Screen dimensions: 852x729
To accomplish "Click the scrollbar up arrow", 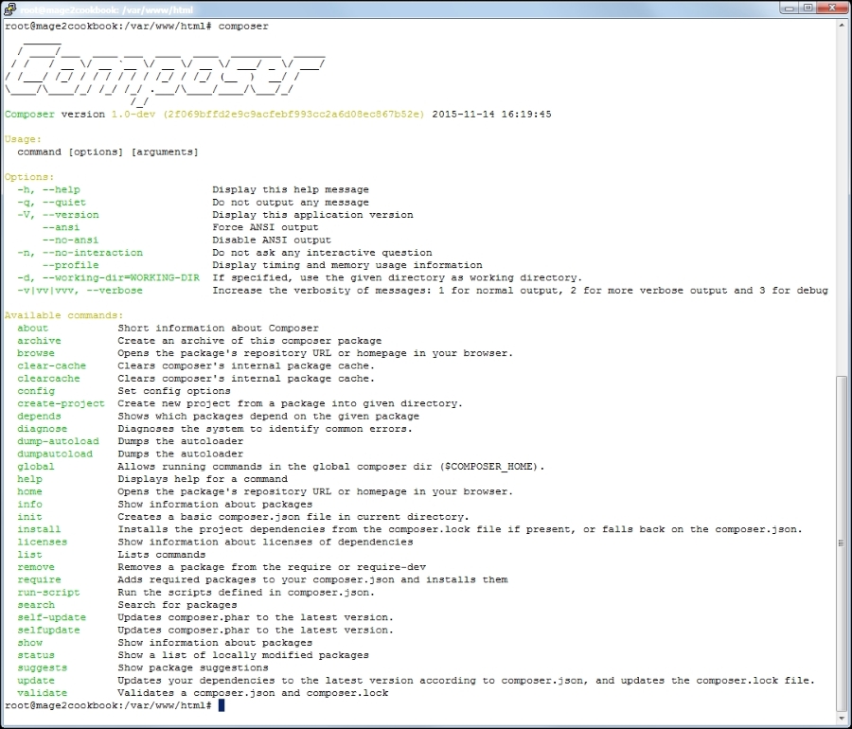I will [842, 26].
